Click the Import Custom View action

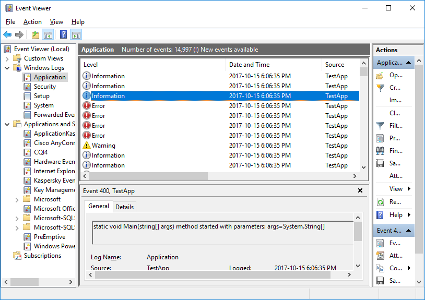pyautogui.click(x=395, y=100)
